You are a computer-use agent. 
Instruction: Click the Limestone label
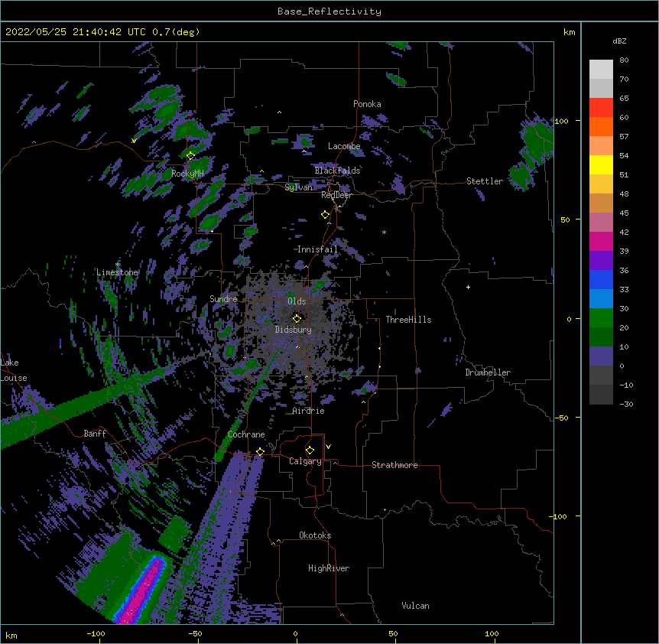click(x=117, y=272)
